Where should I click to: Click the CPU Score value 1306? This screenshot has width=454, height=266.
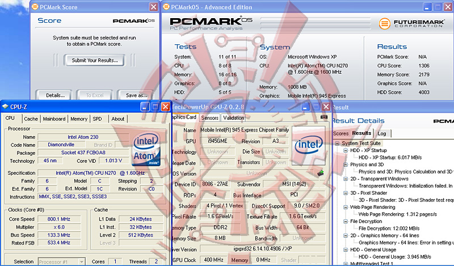point(424,66)
